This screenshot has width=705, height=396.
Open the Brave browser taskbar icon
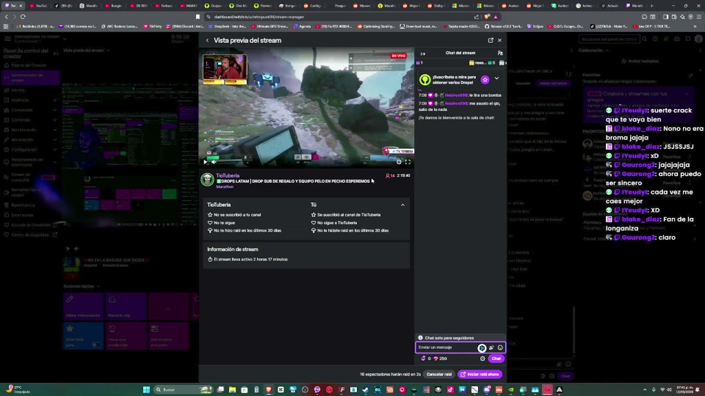pos(269,389)
